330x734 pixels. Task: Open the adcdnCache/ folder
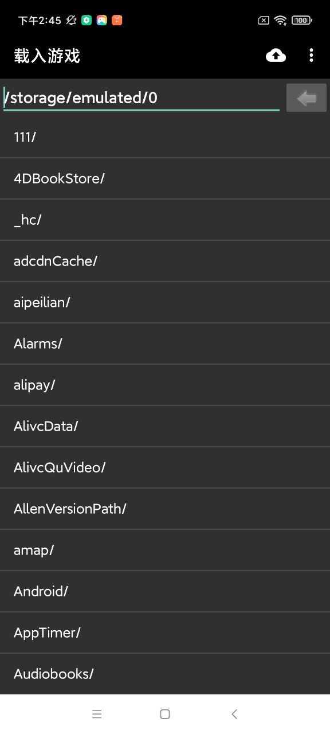pos(165,261)
